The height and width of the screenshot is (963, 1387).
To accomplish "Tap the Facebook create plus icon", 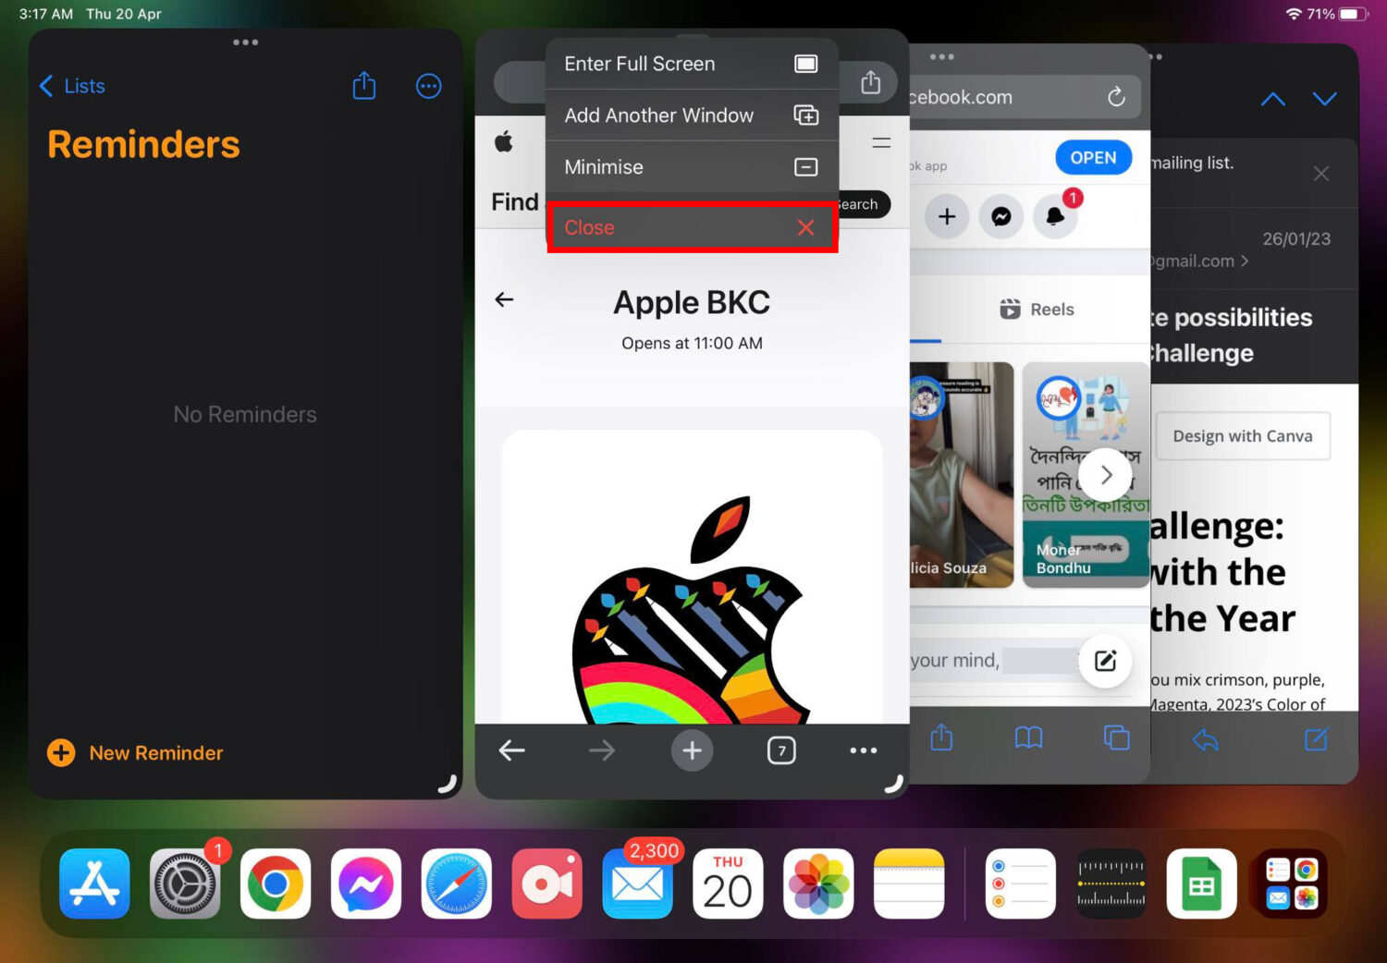I will point(947,216).
